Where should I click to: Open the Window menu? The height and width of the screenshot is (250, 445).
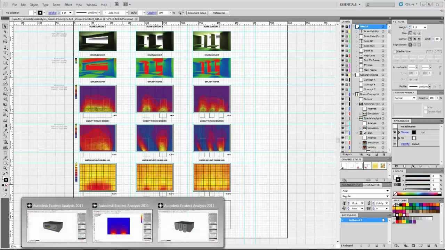(92, 5)
